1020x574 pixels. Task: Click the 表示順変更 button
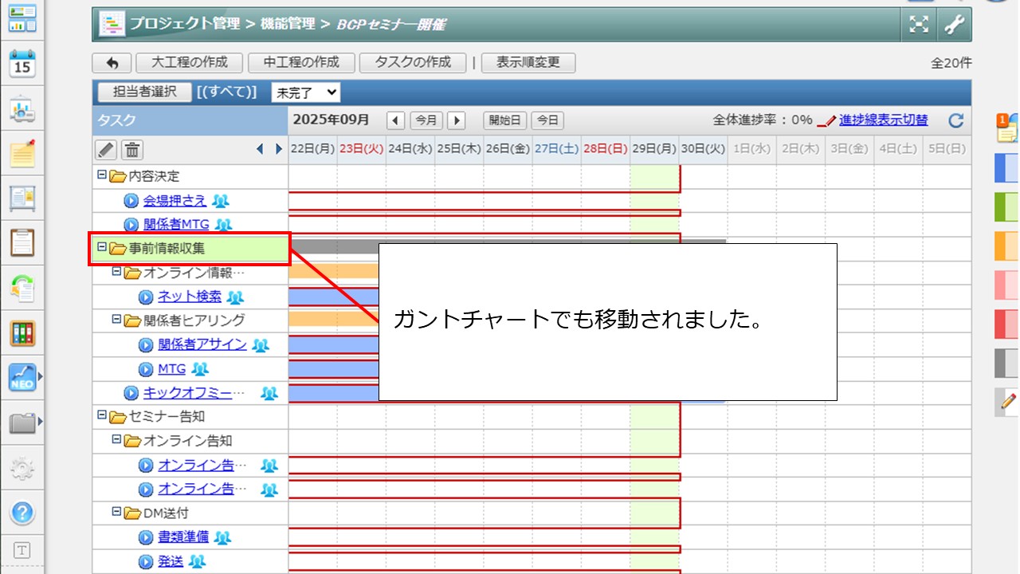point(528,63)
